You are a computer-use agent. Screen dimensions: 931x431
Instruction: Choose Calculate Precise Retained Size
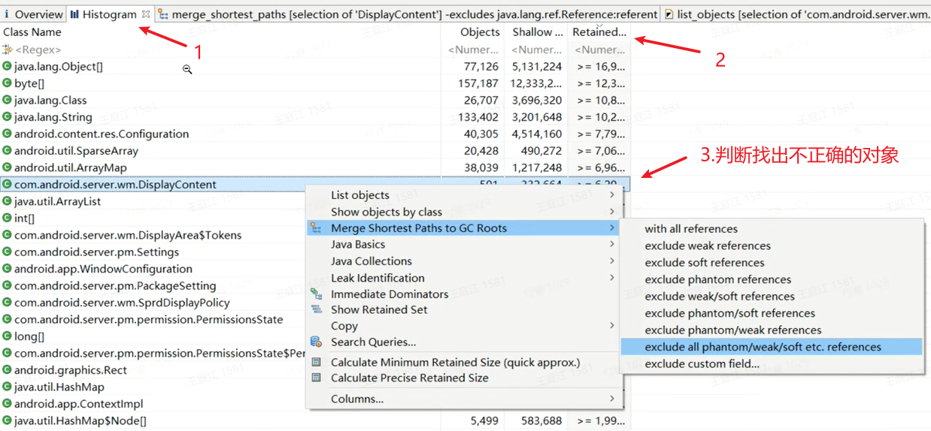pyautogui.click(x=463, y=378)
